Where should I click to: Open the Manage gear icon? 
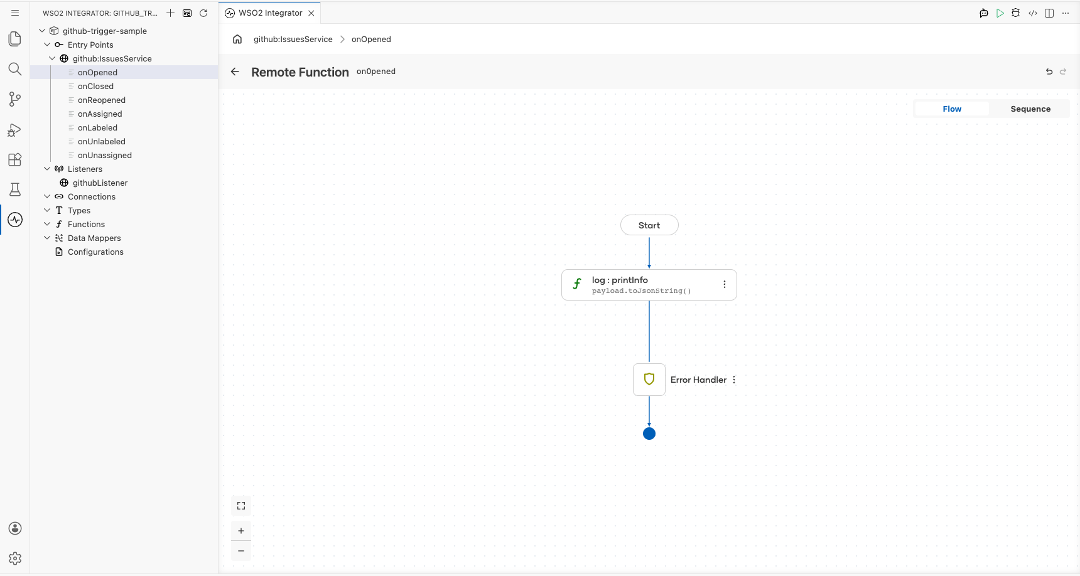[15, 558]
